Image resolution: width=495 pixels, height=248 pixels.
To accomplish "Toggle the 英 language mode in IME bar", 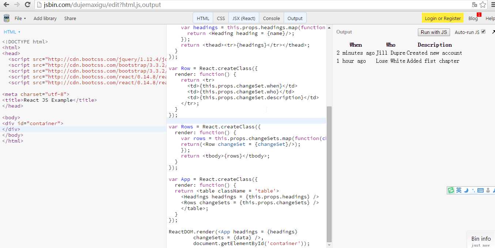I will click(x=459, y=190).
